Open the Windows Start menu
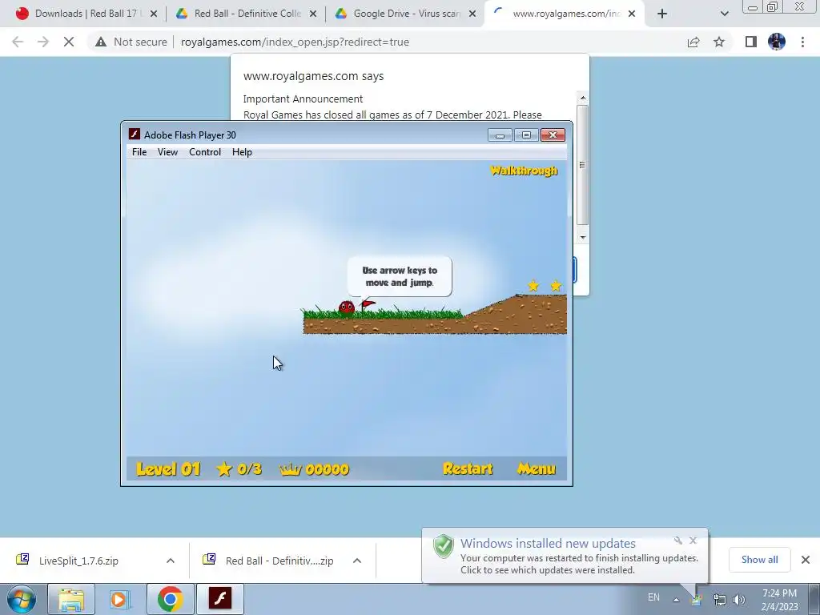 22,599
